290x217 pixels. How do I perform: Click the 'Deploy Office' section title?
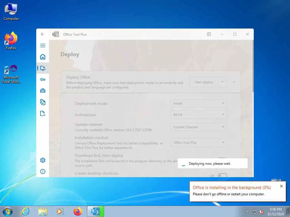point(78,77)
